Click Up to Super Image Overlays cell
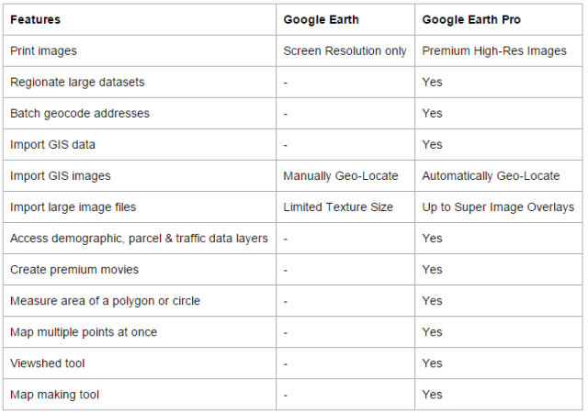 [x=498, y=207]
